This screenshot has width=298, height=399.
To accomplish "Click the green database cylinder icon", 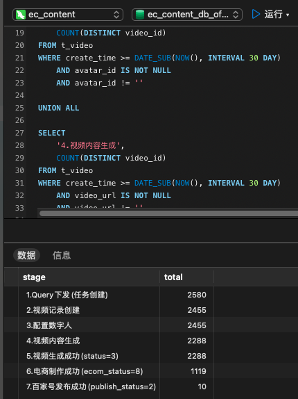I will point(140,15).
